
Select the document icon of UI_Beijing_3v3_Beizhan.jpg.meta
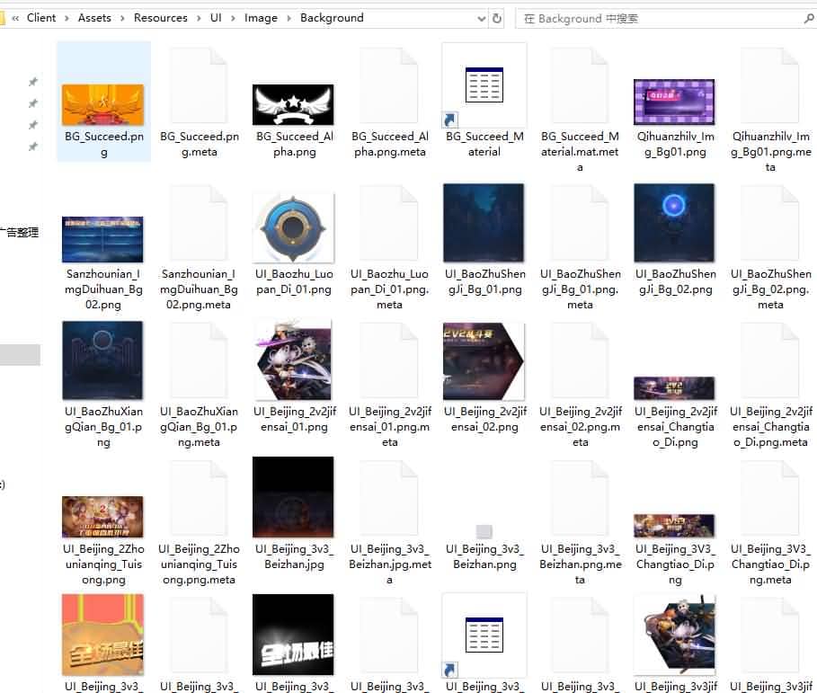pyautogui.click(x=389, y=497)
